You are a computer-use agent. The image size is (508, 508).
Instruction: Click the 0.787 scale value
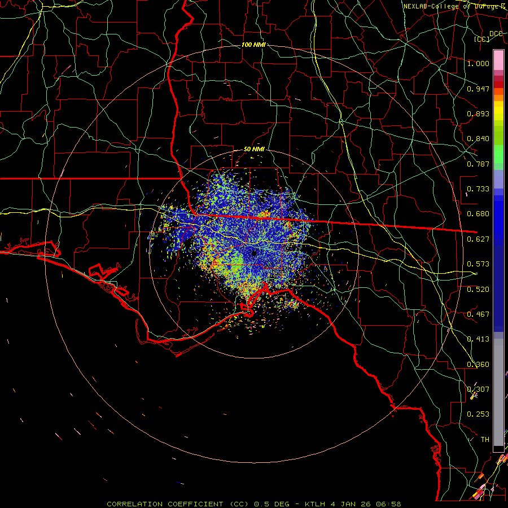478,164
